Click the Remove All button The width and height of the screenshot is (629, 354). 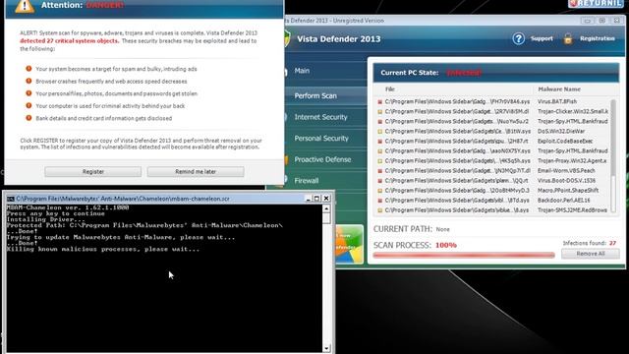[590, 254]
